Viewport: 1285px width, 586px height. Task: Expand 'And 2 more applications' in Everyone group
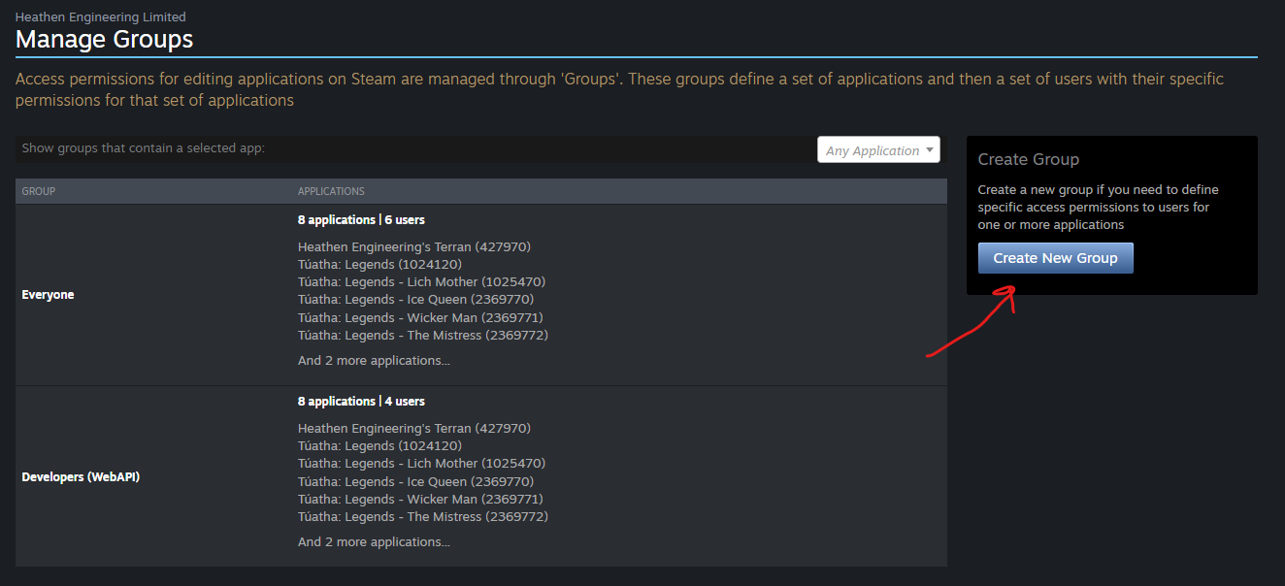point(374,361)
